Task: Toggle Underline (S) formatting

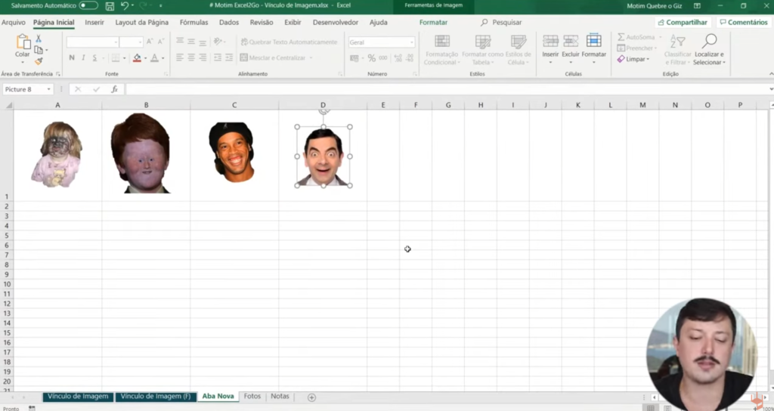Action: point(94,57)
